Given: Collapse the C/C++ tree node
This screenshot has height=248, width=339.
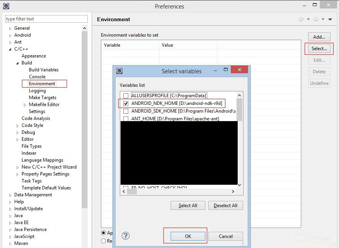Looking at the screenshot, I should (10, 49).
